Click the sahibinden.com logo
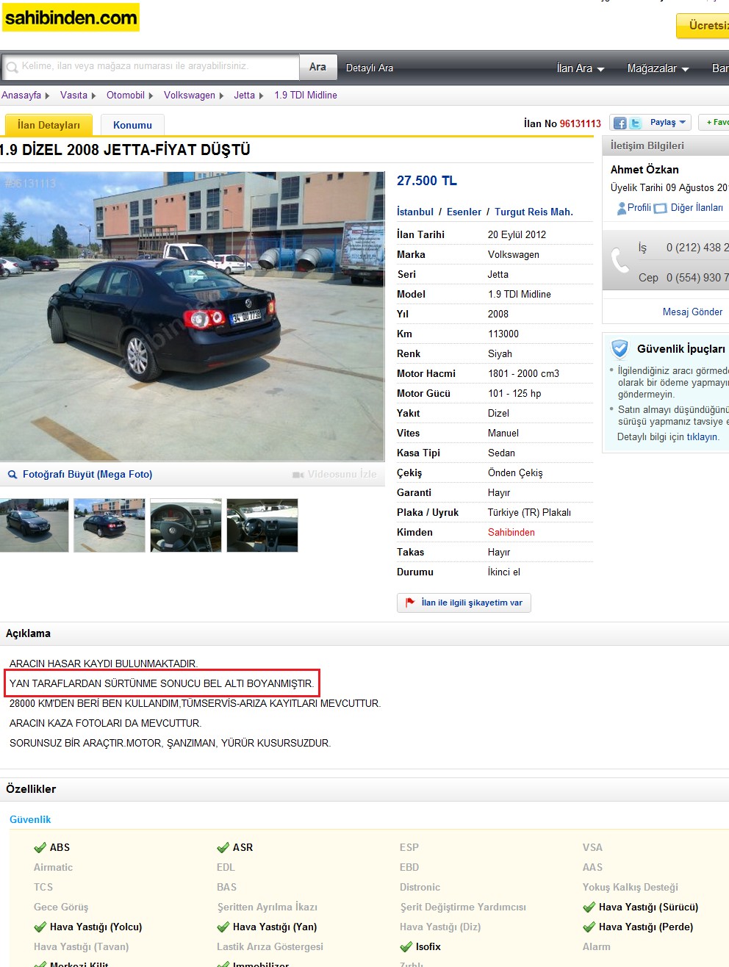The image size is (729, 967). [71, 18]
